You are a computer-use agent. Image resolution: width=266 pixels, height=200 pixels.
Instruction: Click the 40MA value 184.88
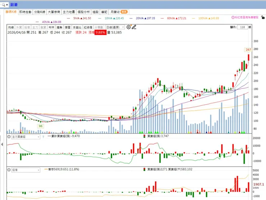[57, 22]
